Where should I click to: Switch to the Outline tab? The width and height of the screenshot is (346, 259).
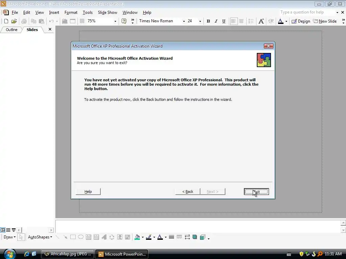(x=11, y=30)
